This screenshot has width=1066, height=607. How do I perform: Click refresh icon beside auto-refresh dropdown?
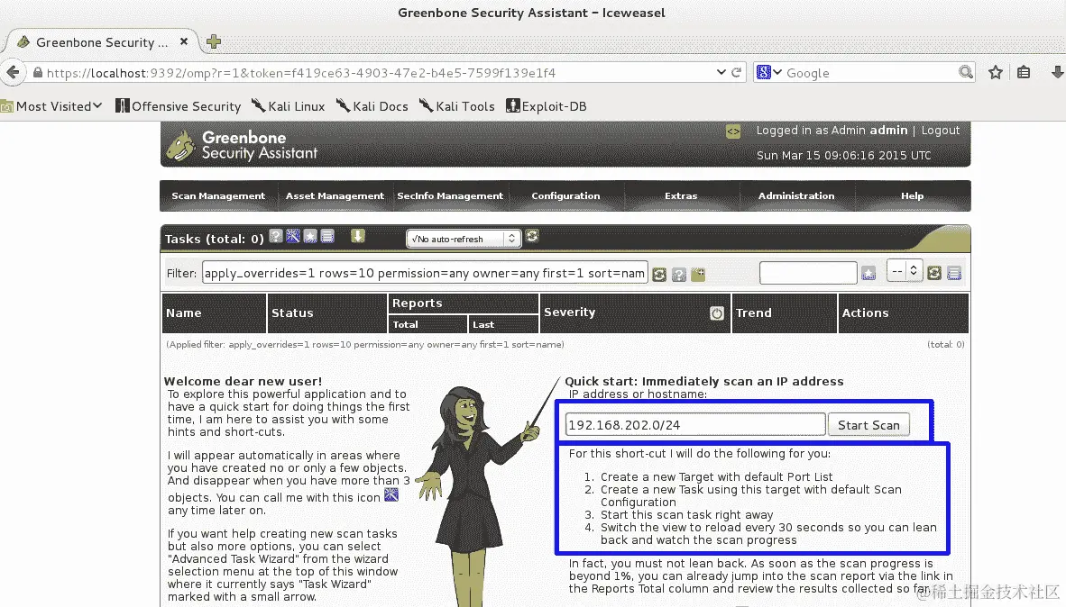coord(532,236)
